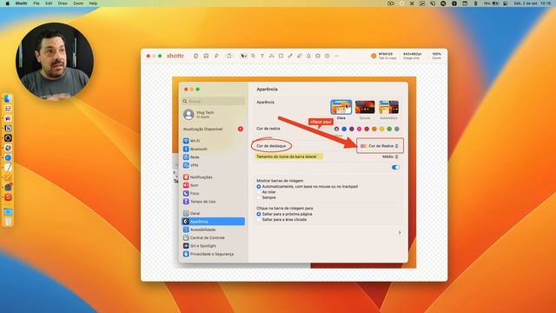The width and height of the screenshot is (556, 313).
Task: Select the Claro appearance thumbnail
Action: click(x=341, y=107)
